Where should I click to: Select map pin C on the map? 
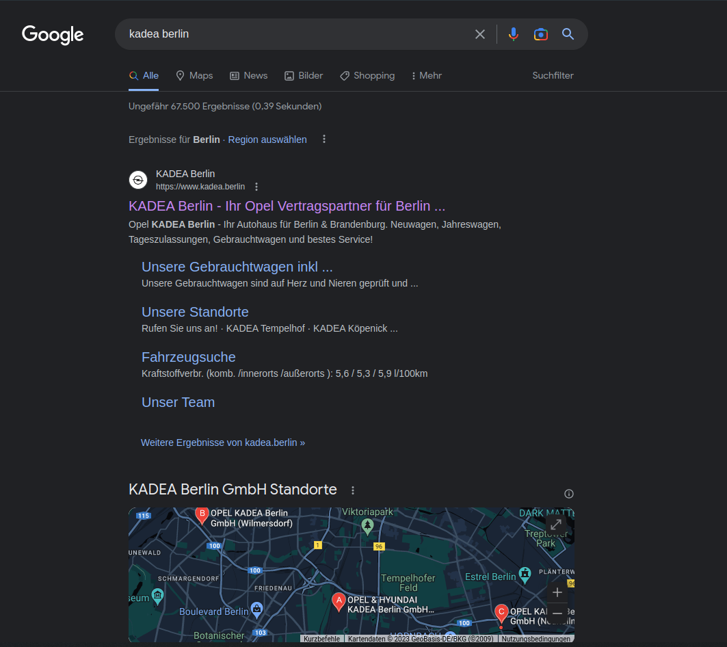pyautogui.click(x=501, y=613)
